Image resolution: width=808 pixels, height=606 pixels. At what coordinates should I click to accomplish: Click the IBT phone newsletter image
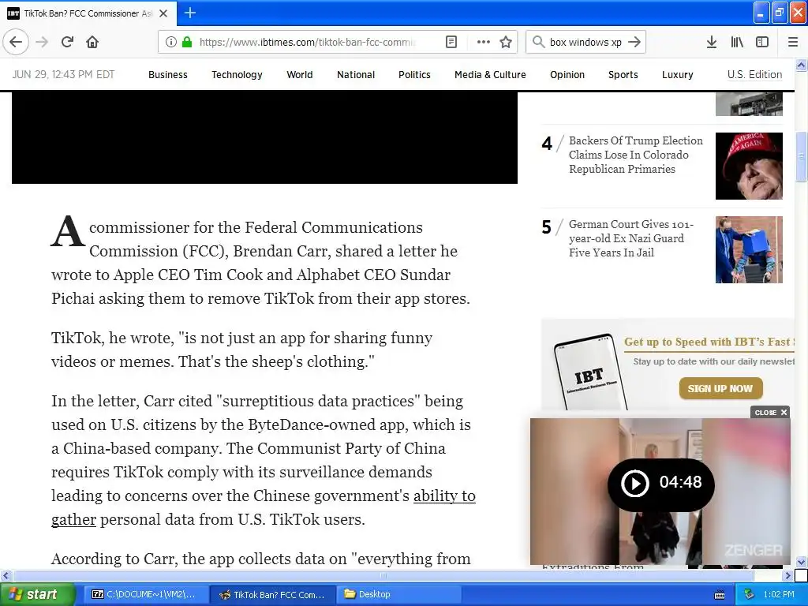(x=590, y=372)
